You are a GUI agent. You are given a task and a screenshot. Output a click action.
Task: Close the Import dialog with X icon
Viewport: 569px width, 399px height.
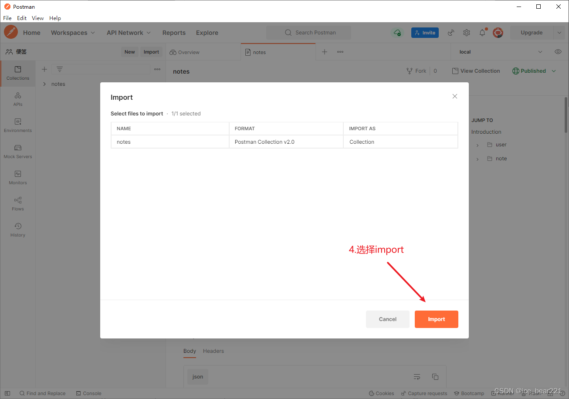click(455, 96)
